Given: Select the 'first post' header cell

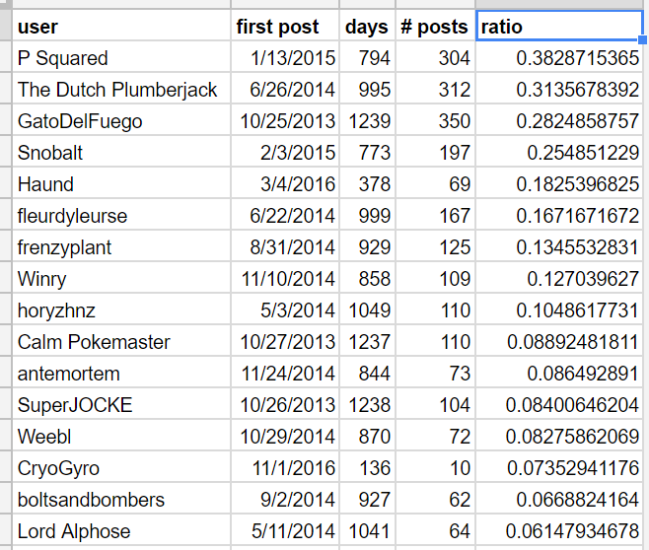Looking at the screenshot, I should 285,27.
